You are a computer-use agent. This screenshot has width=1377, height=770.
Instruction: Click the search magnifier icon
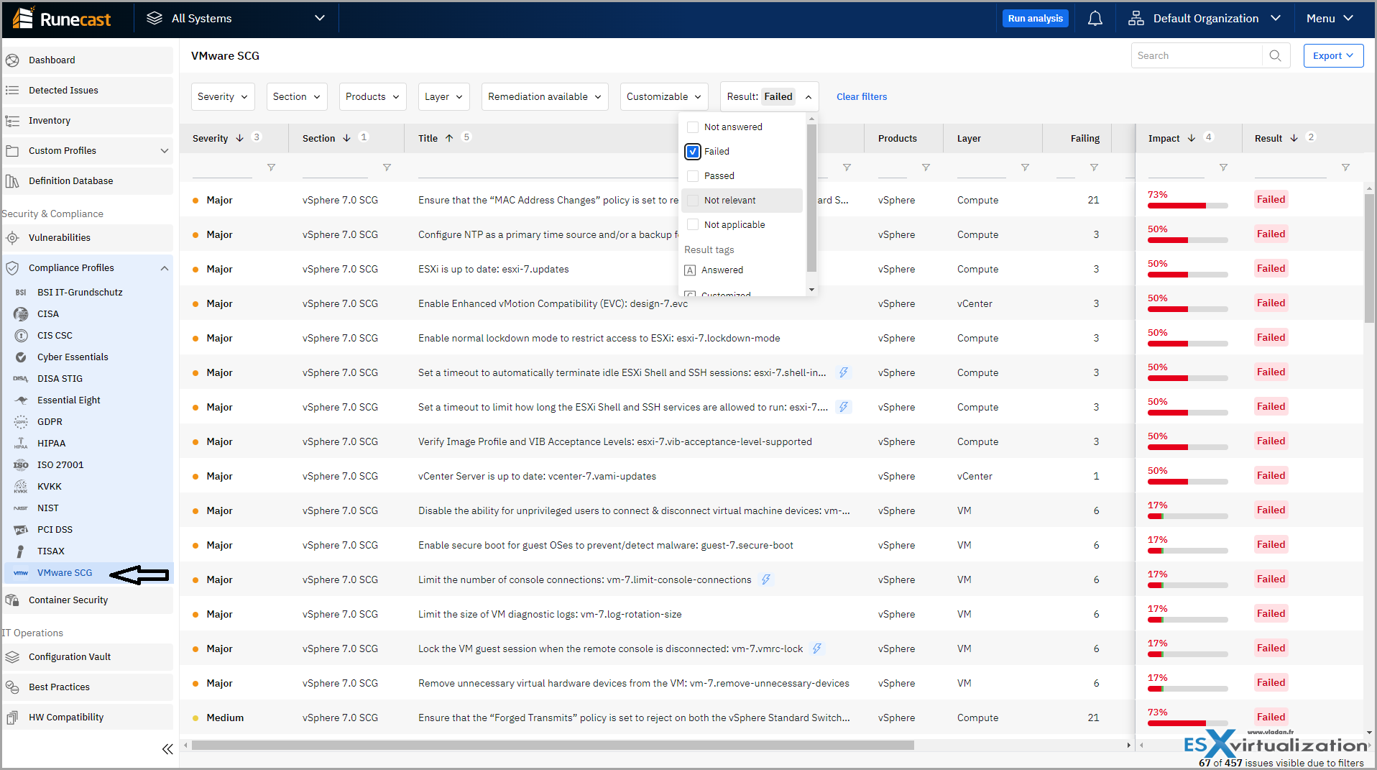tap(1275, 55)
